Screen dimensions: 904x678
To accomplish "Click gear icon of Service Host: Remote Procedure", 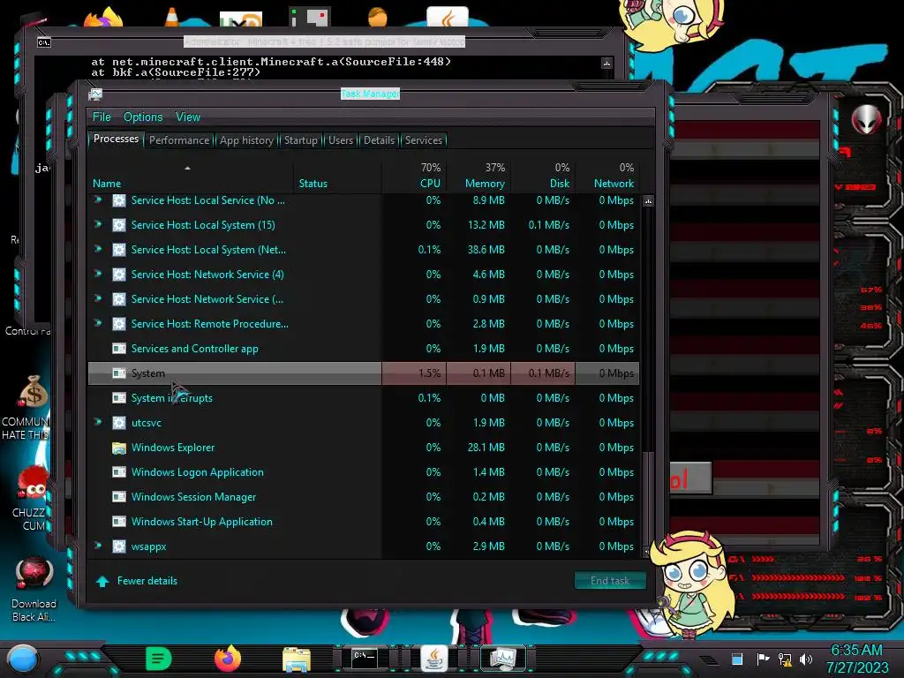I will tap(119, 324).
